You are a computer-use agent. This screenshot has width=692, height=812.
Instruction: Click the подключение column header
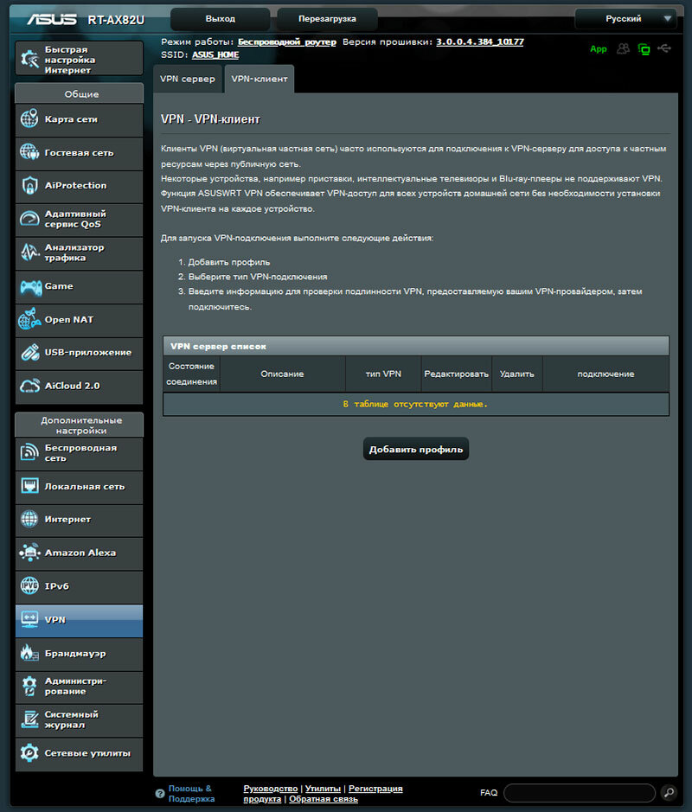[605, 374]
